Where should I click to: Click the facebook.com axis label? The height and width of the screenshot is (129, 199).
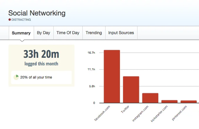(x=102, y=113)
